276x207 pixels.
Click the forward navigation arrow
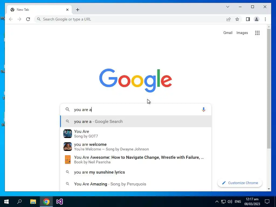click(19, 19)
